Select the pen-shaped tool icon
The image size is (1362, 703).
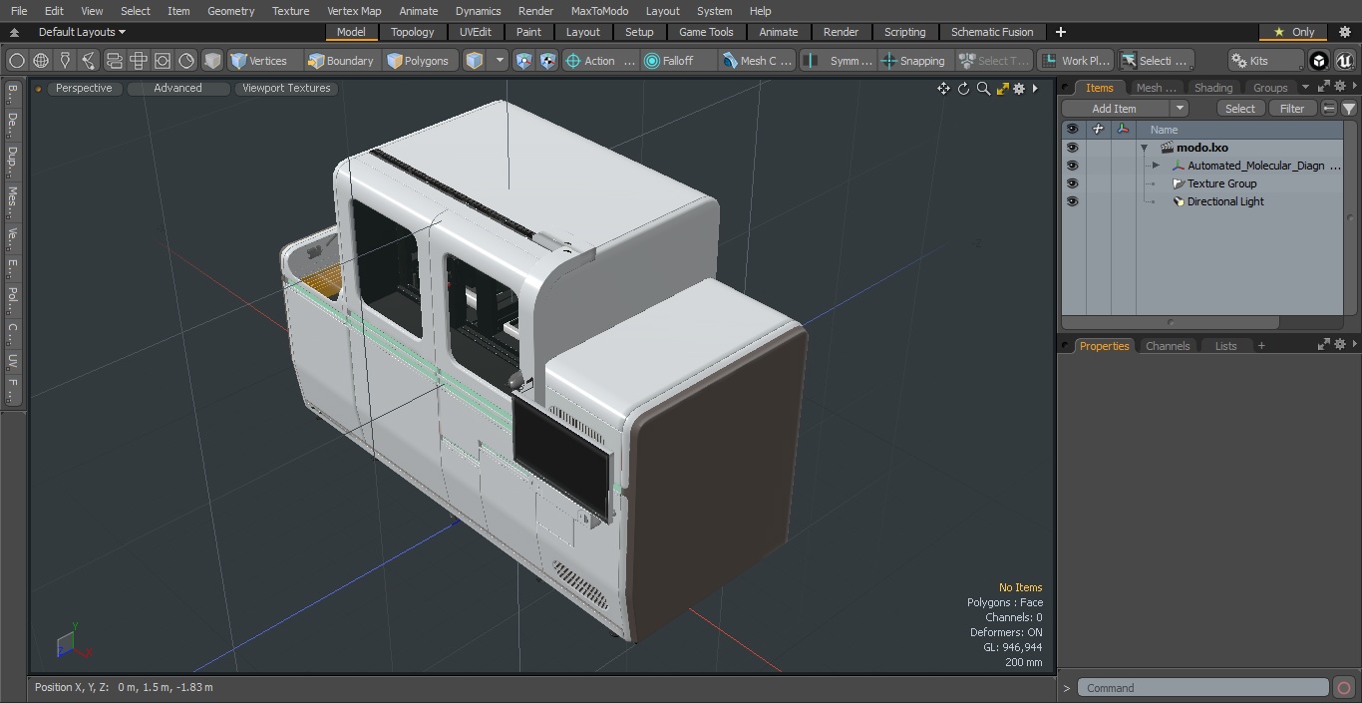65,61
